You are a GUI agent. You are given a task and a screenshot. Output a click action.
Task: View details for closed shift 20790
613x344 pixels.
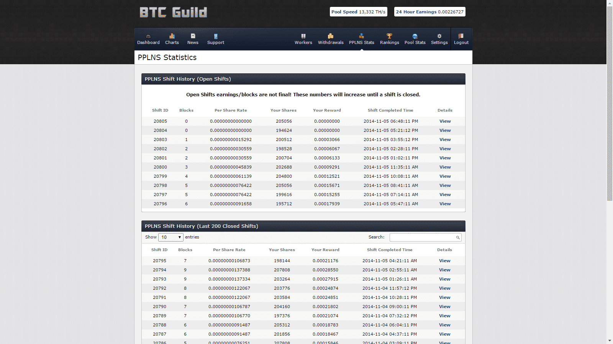point(444,307)
